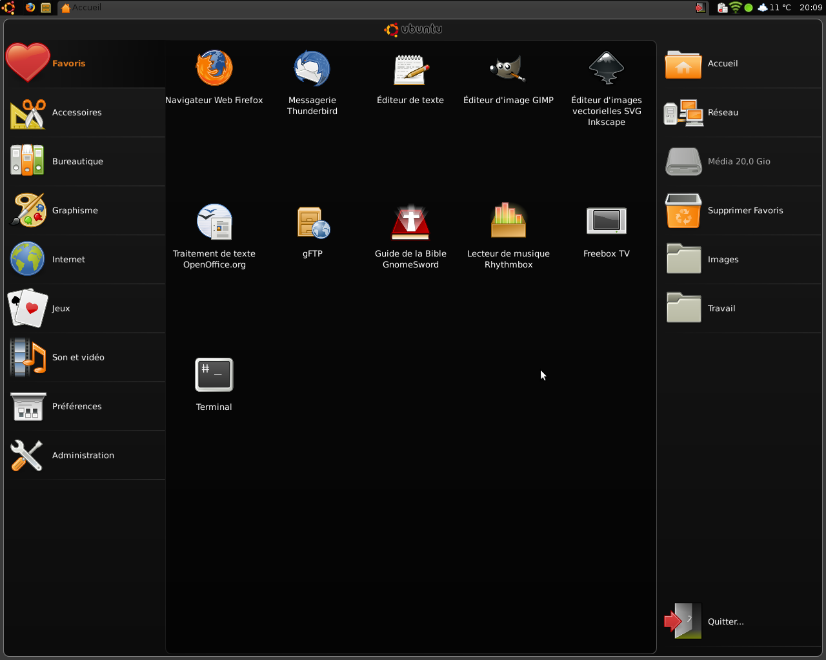
Task: Open the Accessoires category
Action: click(85, 112)
